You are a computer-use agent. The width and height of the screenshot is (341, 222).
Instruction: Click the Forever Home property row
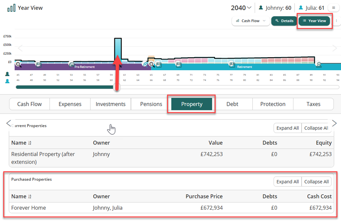[170, 208]
